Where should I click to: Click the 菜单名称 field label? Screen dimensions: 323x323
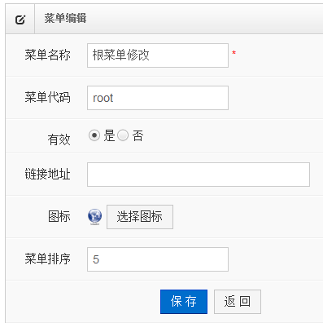pos(47,55)
